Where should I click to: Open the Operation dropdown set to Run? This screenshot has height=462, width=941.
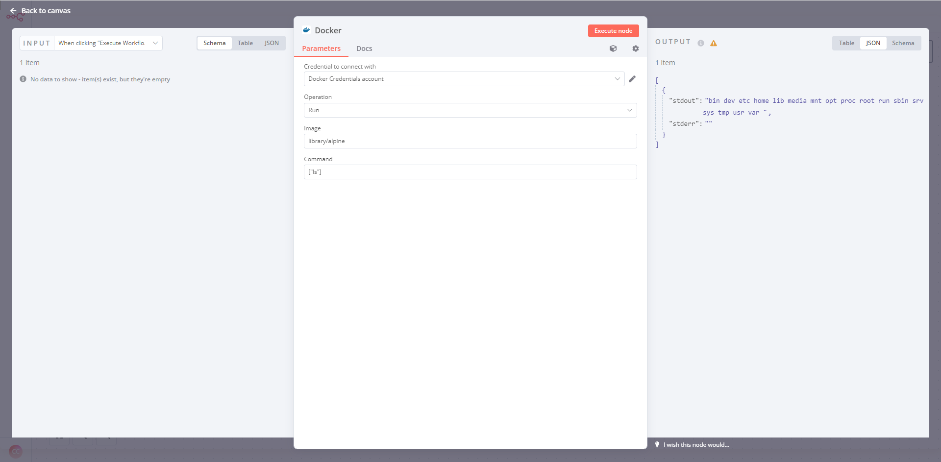click(x=470, y=110)
